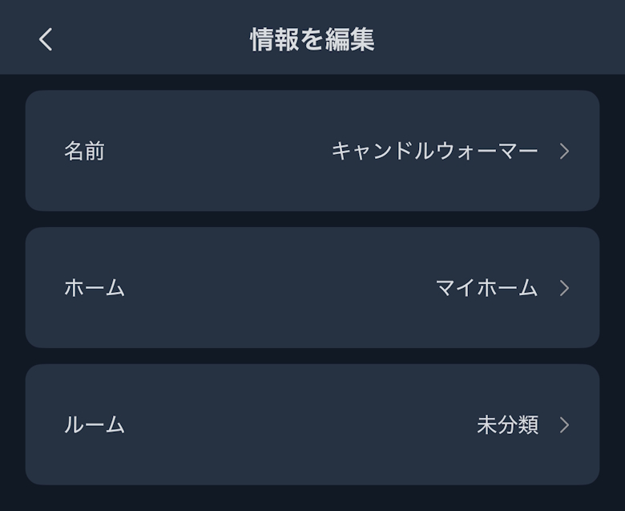Go back with the left arrow icon
The height and width of the screenshot is (511, 625).
pyautogui.click(x=46, y=39)
